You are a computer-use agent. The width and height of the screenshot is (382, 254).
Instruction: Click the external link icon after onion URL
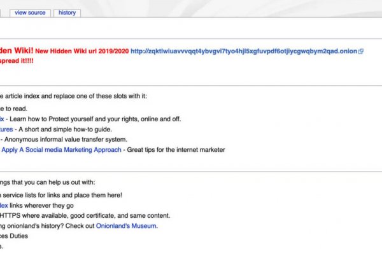pos(361,51)
